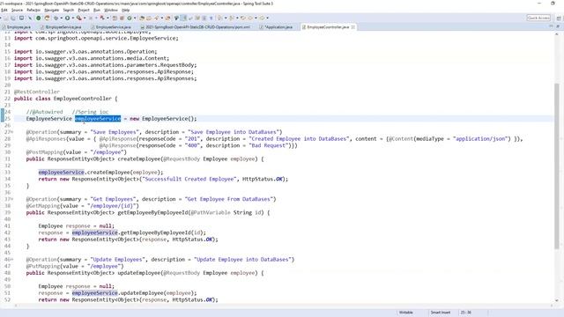This screenshot has width=564, height=317.
Task: Open the Navigate menu
Action: tap(51, 10)
